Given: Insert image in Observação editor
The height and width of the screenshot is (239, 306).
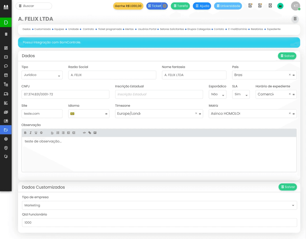Looking at the screenshot, I should [95, 133].
